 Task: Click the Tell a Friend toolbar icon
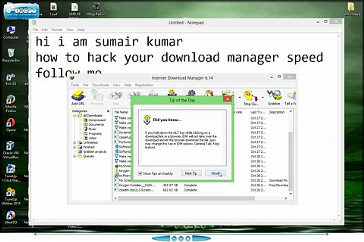point(291,98)
